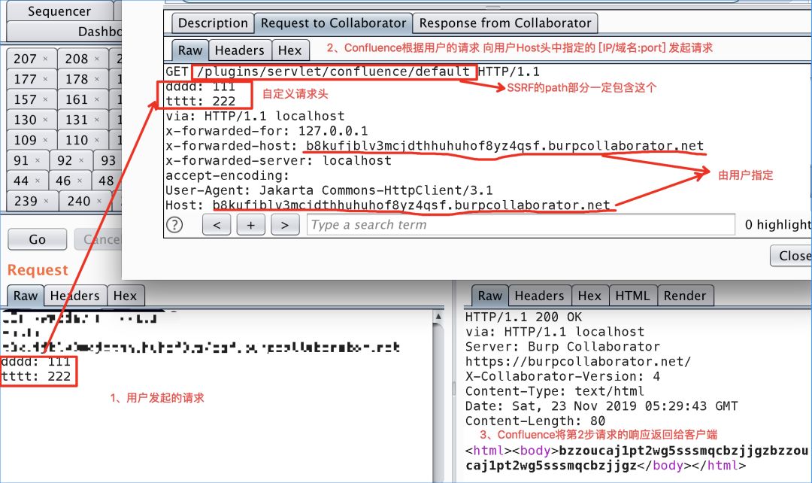The height and width of the screenshot is (483, 812).
Task: Select Headers tab in Request panel
Action: tap(75, 296)
